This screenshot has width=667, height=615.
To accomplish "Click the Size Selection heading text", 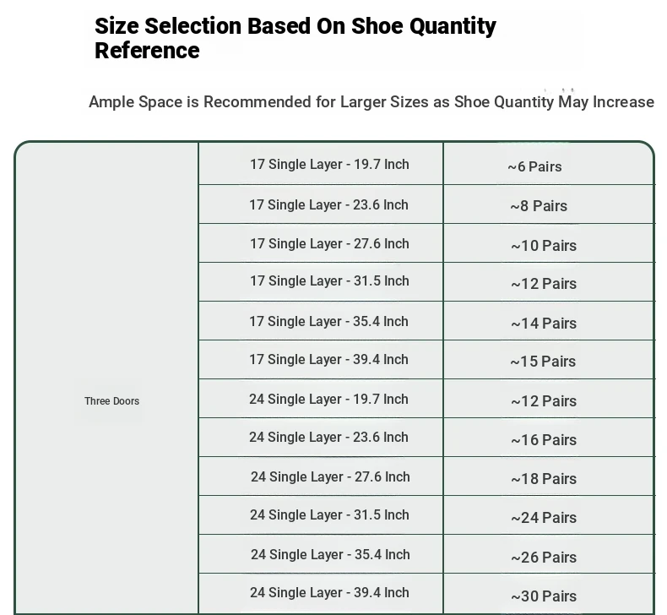I will point(296,38).
